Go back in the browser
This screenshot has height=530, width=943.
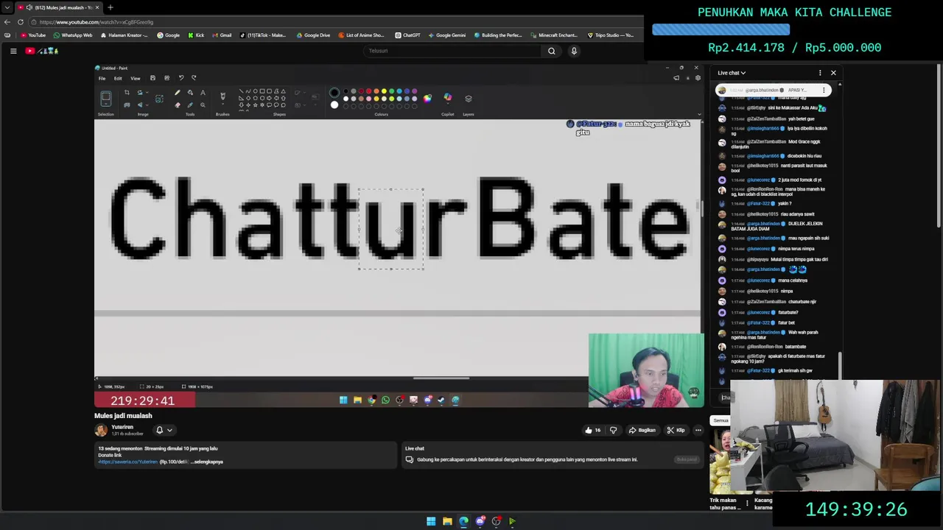click(x=7, y=22)
